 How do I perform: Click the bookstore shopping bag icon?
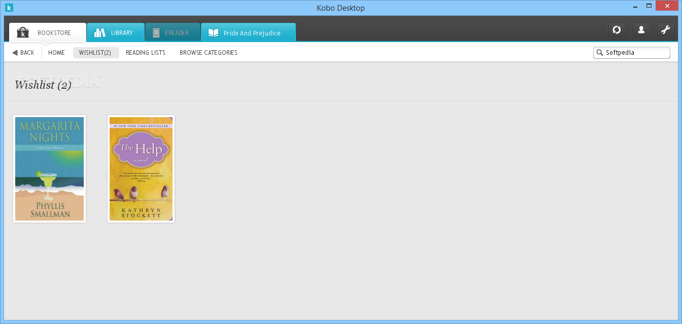[23, 32]
